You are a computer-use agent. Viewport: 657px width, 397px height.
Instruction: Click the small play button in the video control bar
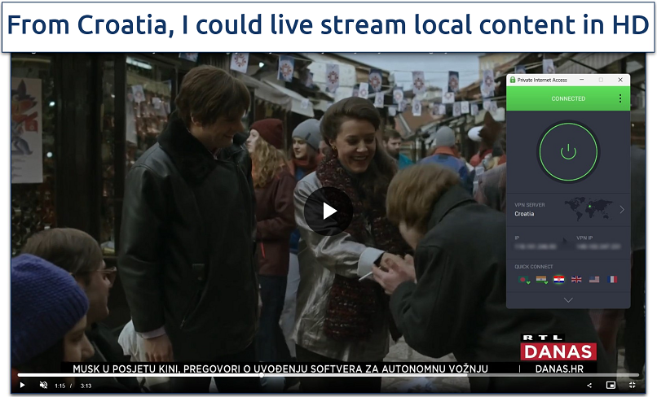click(x=22, y=386)
